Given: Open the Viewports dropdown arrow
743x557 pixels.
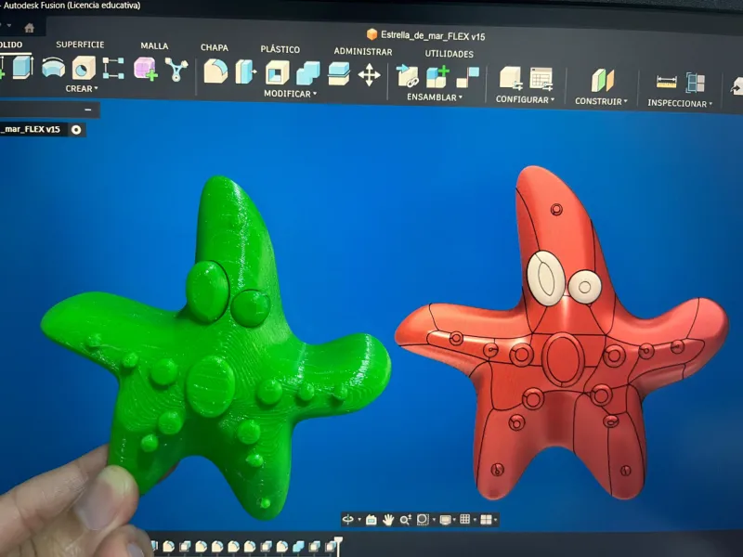Looking at the screenshot, I should [495, 520].
